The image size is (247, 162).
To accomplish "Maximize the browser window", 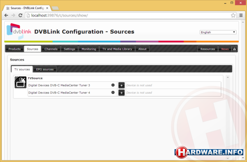I will (x=232, y=3).
